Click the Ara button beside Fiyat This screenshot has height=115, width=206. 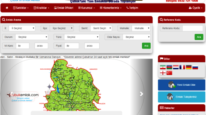click(146, 46)
